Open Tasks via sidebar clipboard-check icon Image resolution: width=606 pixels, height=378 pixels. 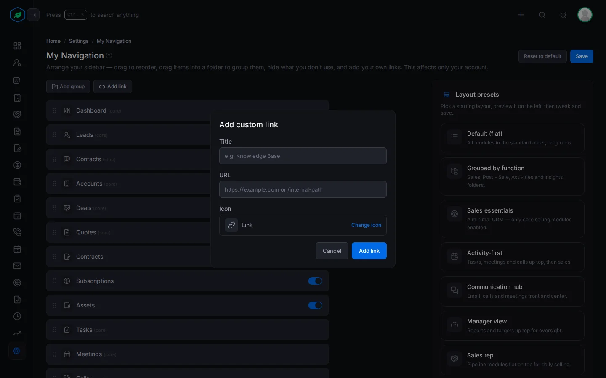(17, 199)
